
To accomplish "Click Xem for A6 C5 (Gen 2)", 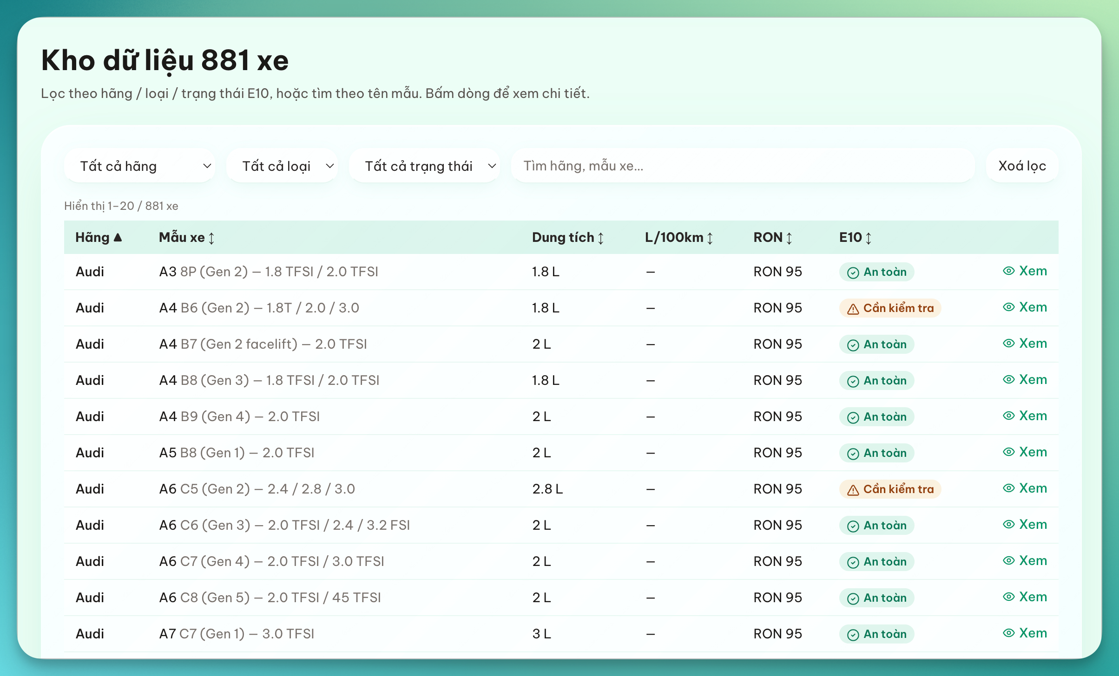I will click(1025, 488).
